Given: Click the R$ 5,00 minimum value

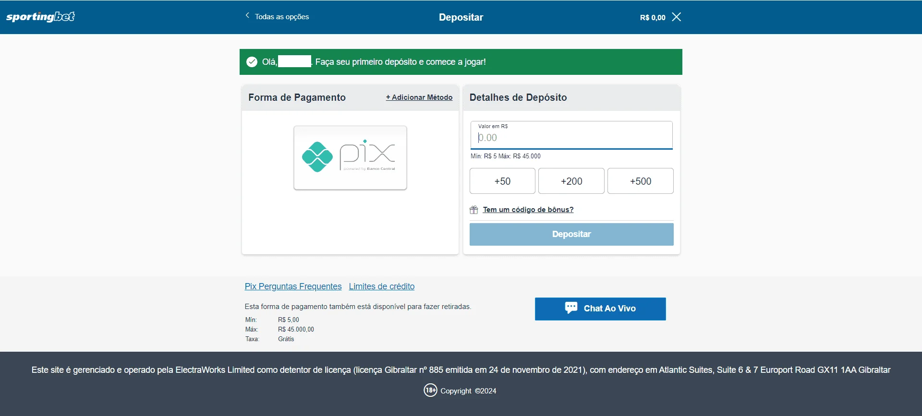Looking at the screenshot, I should pyautogui.click(x=288, y=320).
